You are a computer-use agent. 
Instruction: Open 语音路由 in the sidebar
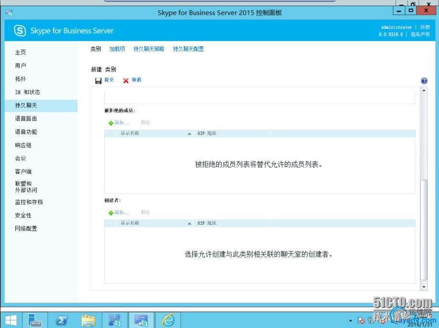(26, 119)
